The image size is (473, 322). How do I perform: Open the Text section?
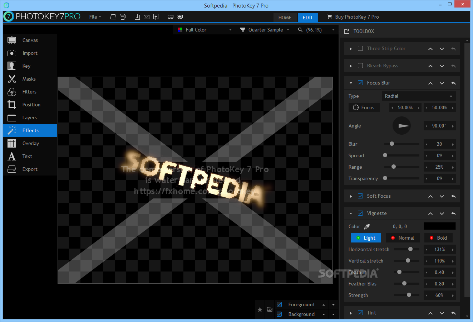[x=30, y=156]
